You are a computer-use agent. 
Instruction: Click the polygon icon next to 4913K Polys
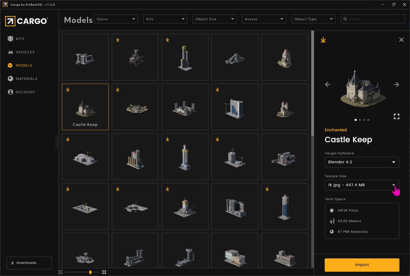(331, 210)
